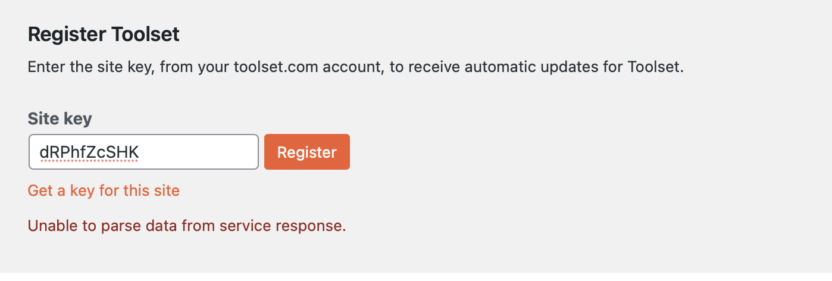Viewport: 832px width, 281px height.
Task: Select the red service response error text
Action: [186, 226]
